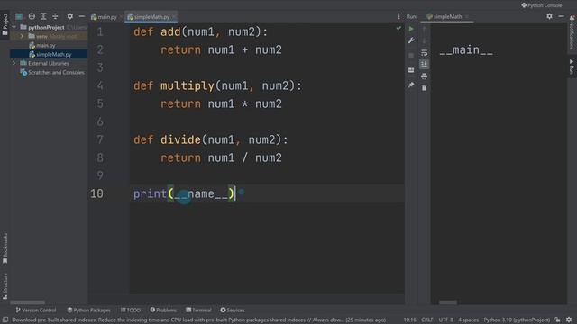Open the Bookmarks side tab
The height and width of the screenshot is (324, 577).
pos(5,248)
